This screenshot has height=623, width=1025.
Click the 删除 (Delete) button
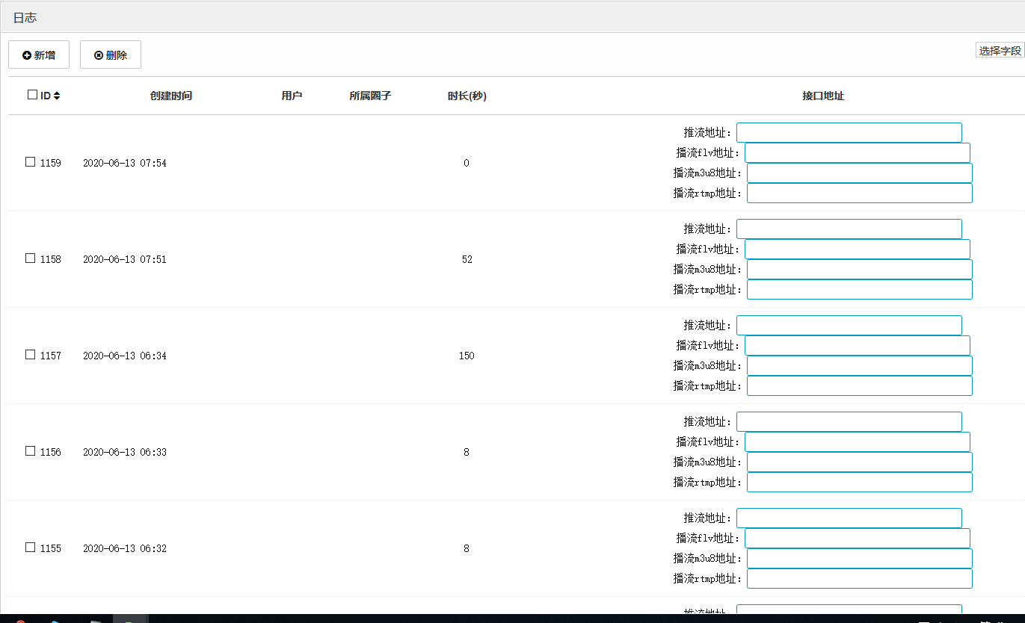pos(111,55)
